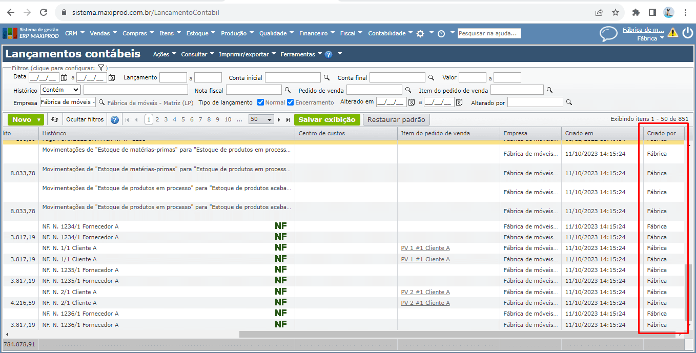
Task: Open the PV 1 #1 Cliente A link
Action: 425,248
